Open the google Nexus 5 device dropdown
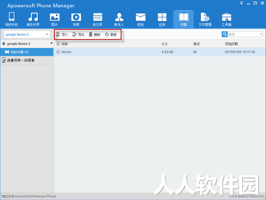Image resolution: width=266 pixels, height=200 pixels. click(47, 34)
